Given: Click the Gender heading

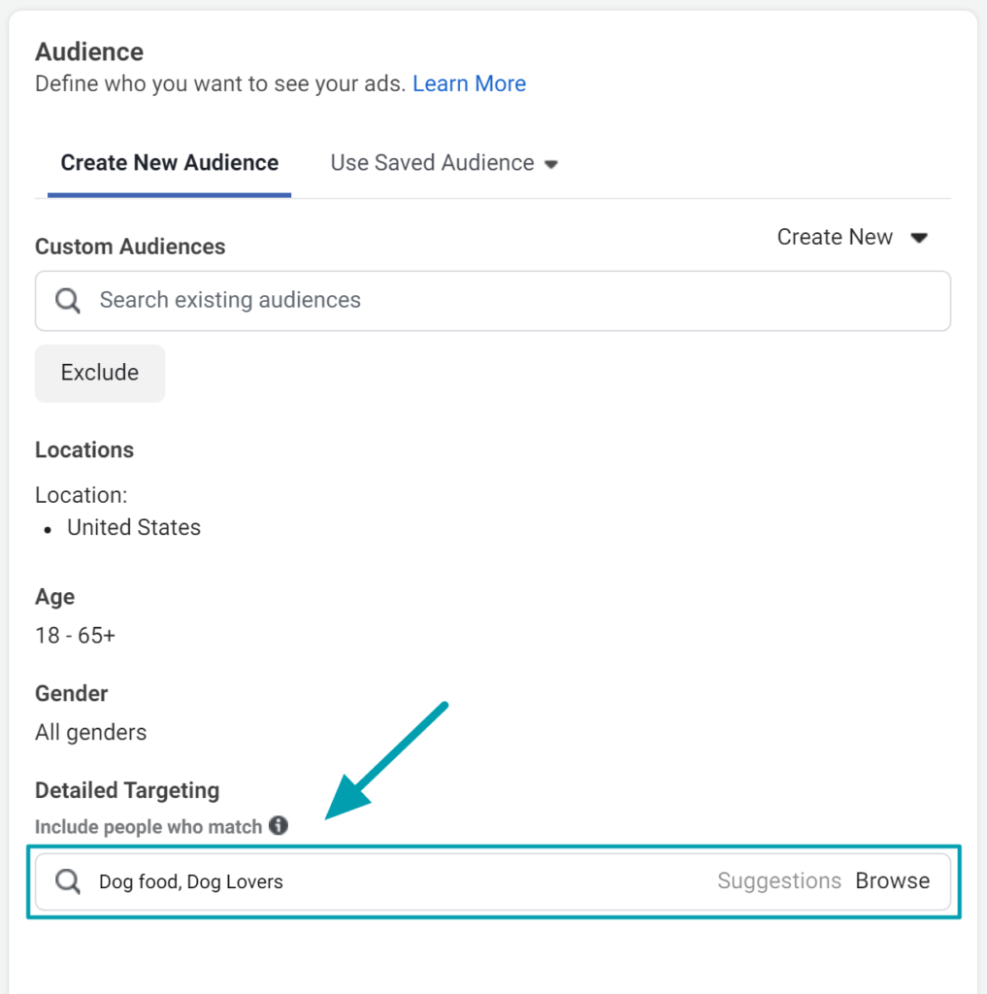Looking at the screenshot, I should point(72,693).
